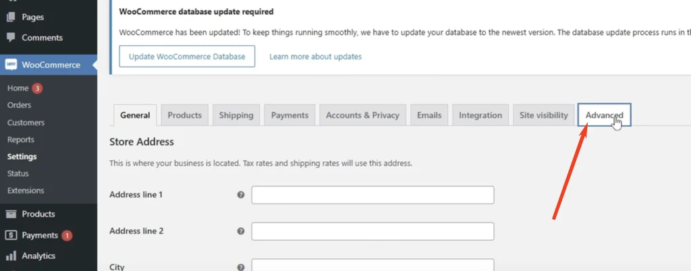Open the WooCommerce sidebar menu
The height and width of the screenshot is (271, 691).
(49, 65)
